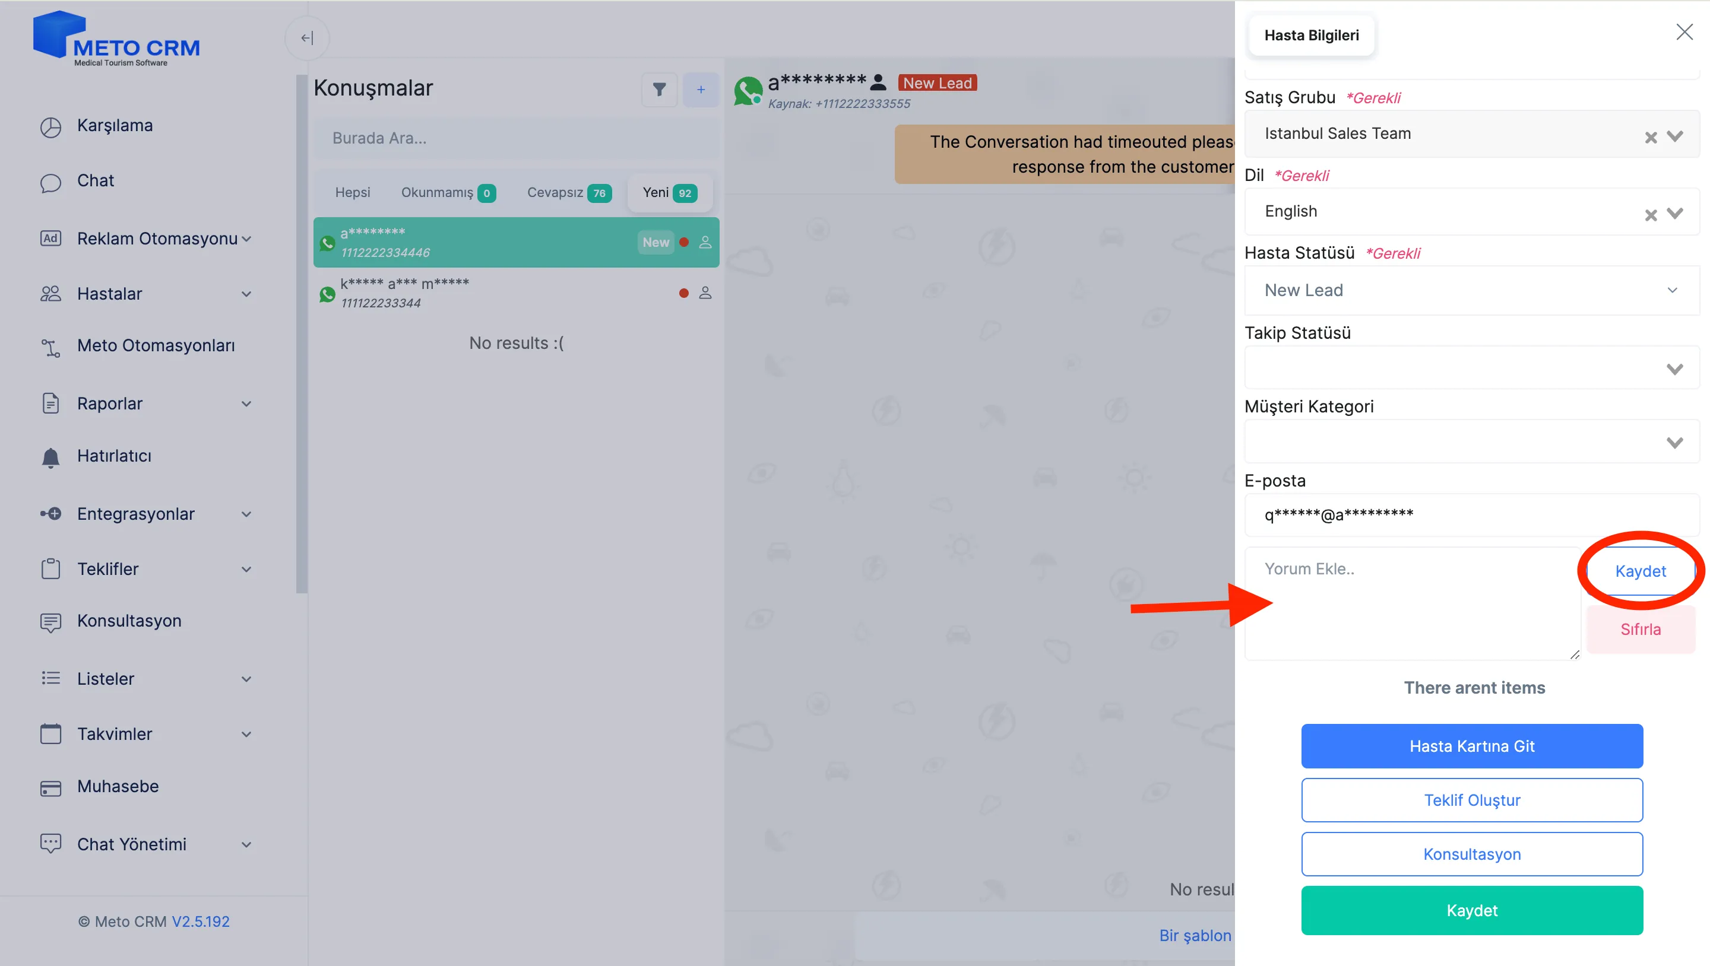Open the Müşteri Kategori dropdown
Screen dimensions: 1710x966
point(1472,441)
